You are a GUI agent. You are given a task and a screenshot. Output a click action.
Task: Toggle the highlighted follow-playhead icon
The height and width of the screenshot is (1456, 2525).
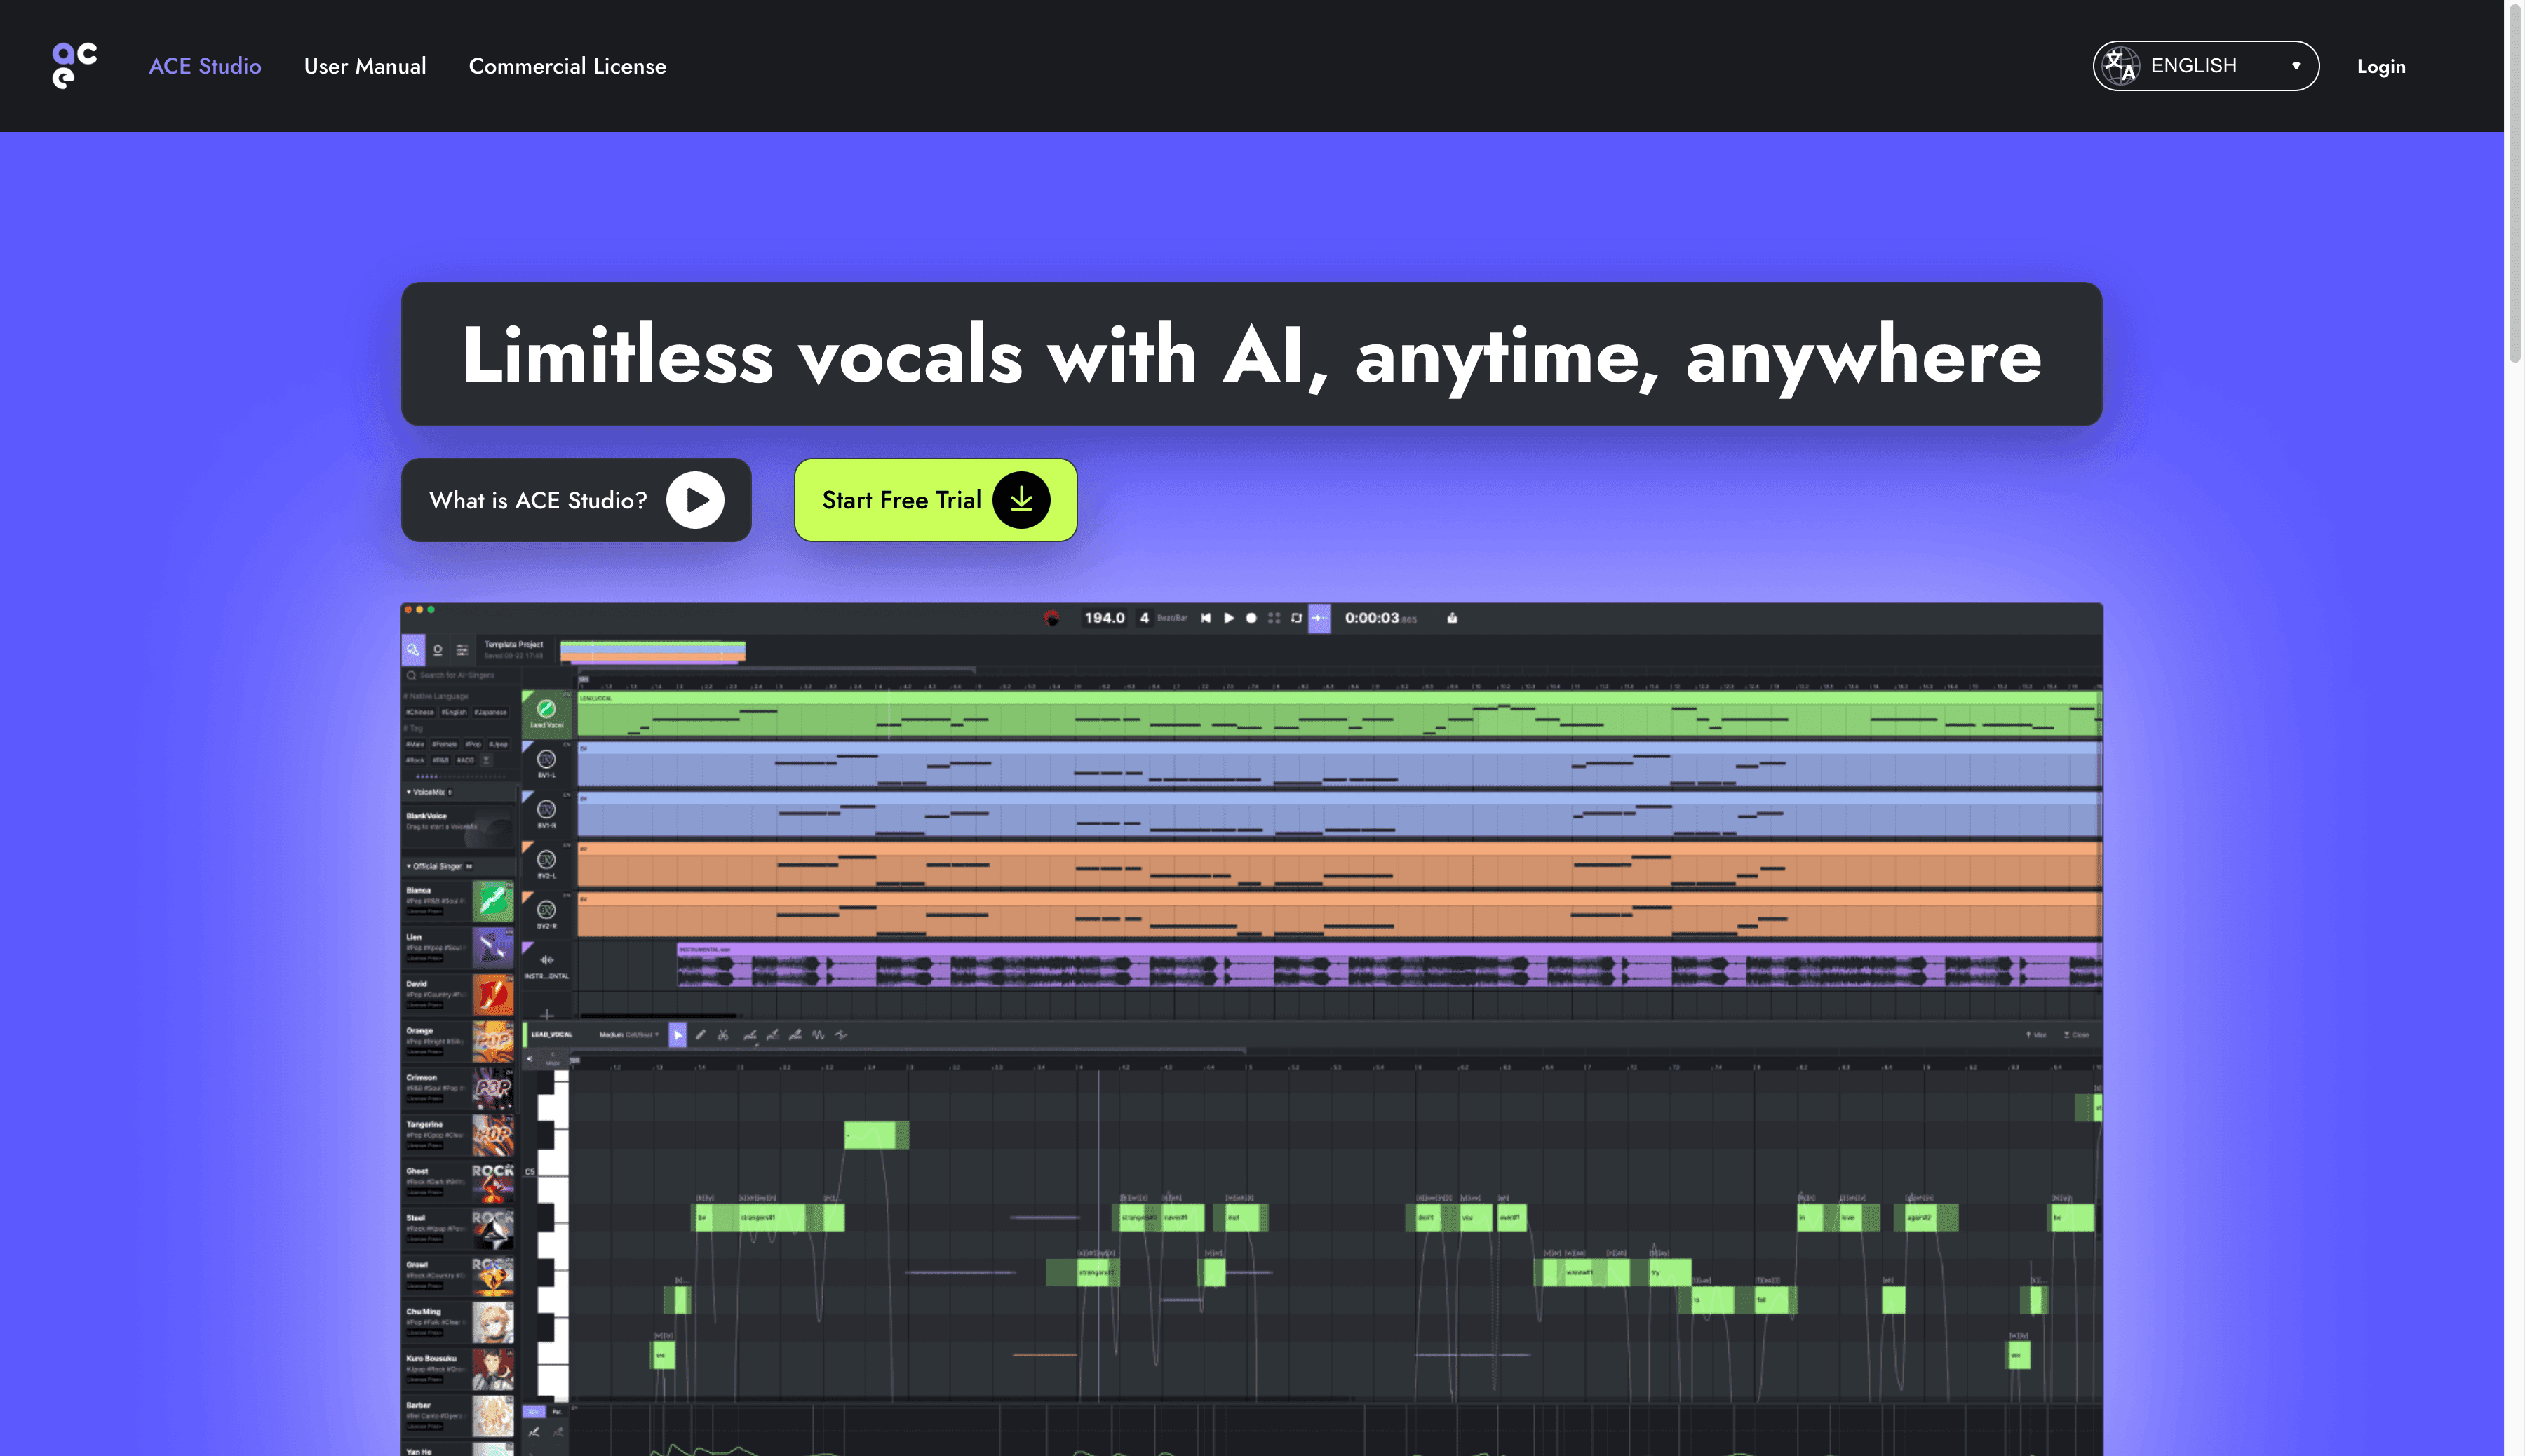click(1320, 618)
